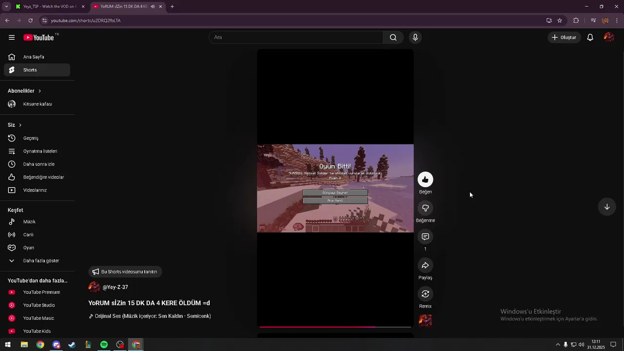The height and width of the screenshot is (351, 624).
Task: Remix this Short
Action: [425, 294]
